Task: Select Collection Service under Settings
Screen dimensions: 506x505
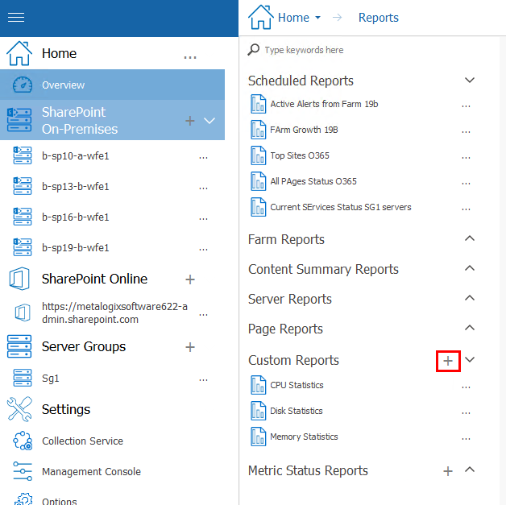Action: click(x=82, y=441)
